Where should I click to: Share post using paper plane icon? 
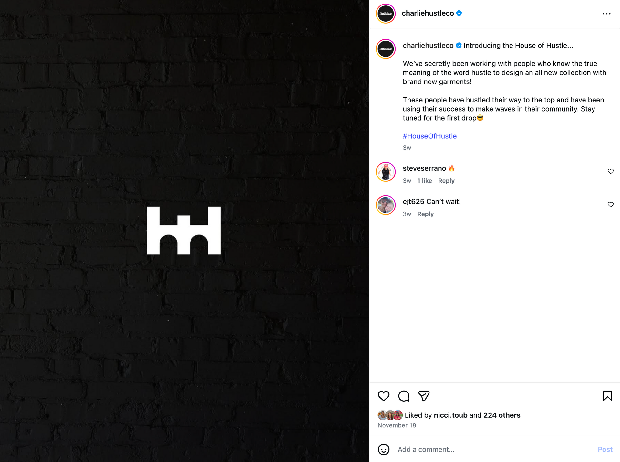[x=424, y=396]
